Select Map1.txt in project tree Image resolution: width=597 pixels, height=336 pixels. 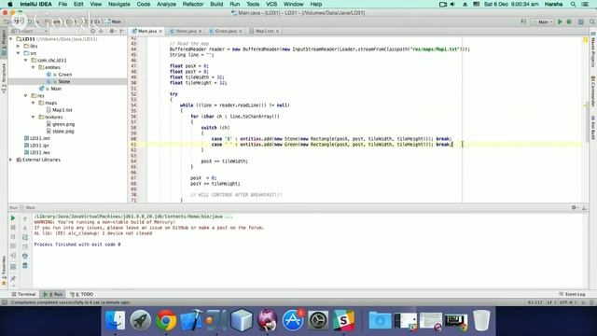[62, 110]
